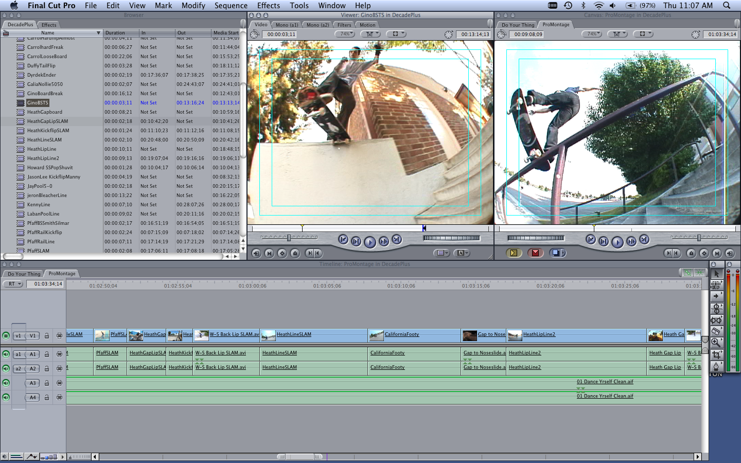The image size is (741, 463).
Task: Lock the V1 video track
Action: pyautogui.click(x=47, y=336)
